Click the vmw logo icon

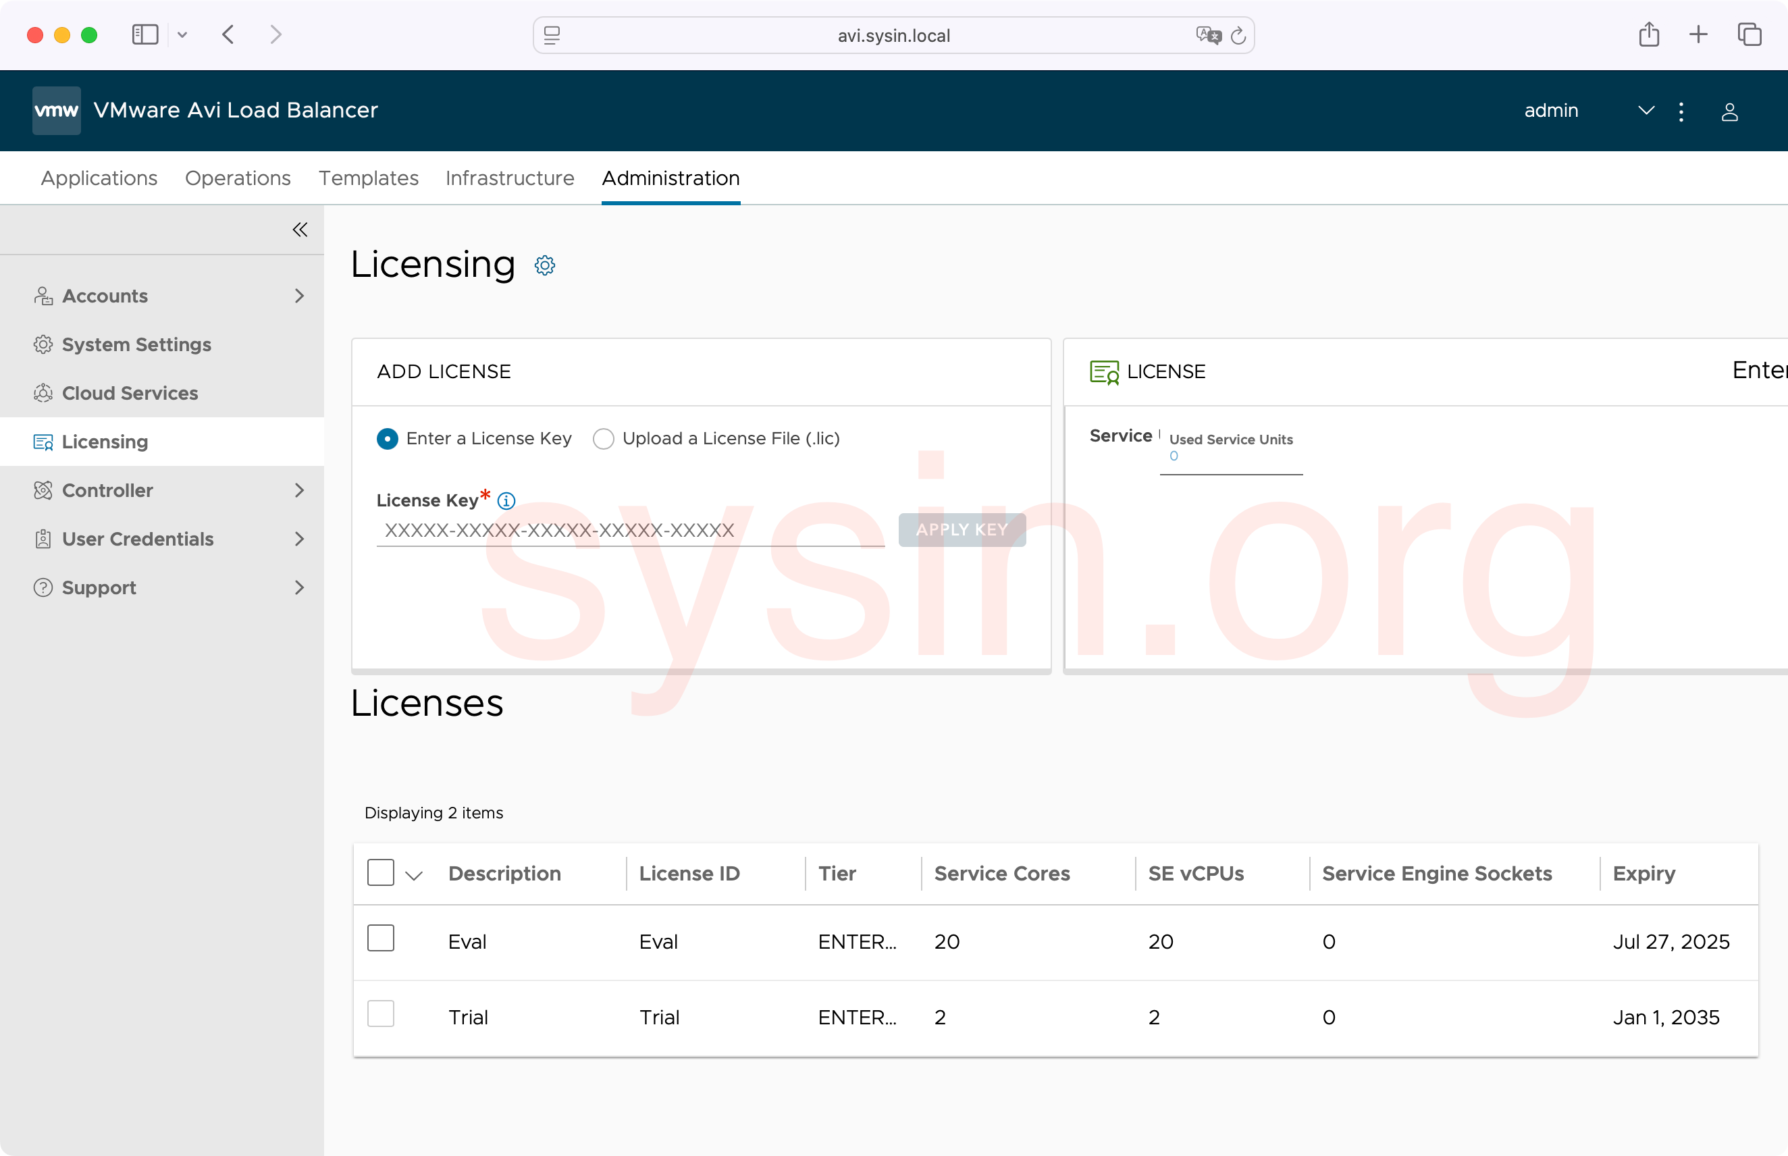point(56,110)
